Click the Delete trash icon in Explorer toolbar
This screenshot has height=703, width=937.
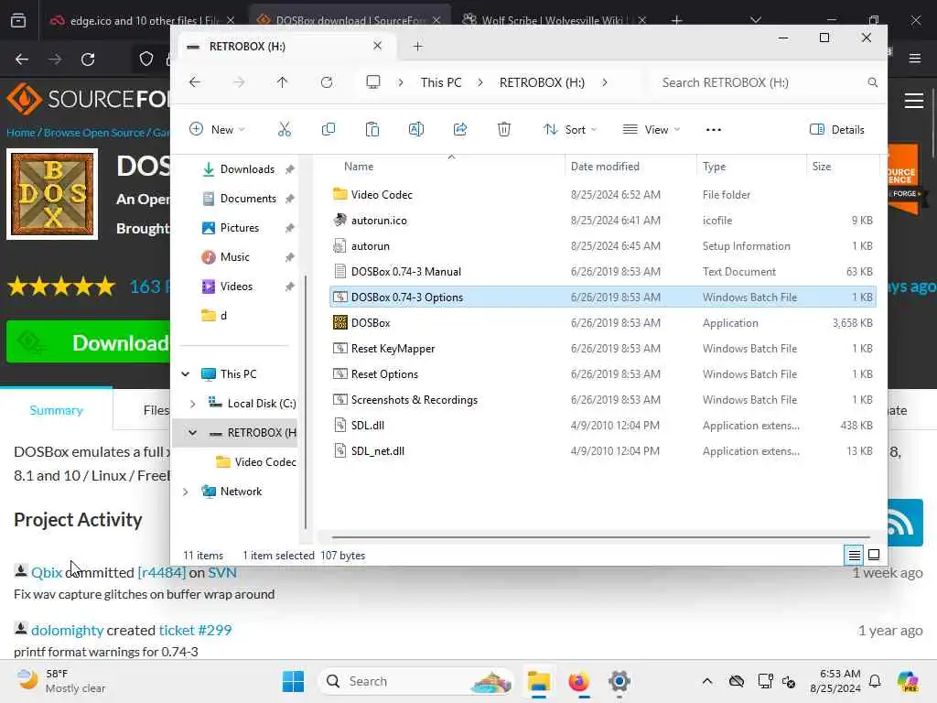pos(504,129)
